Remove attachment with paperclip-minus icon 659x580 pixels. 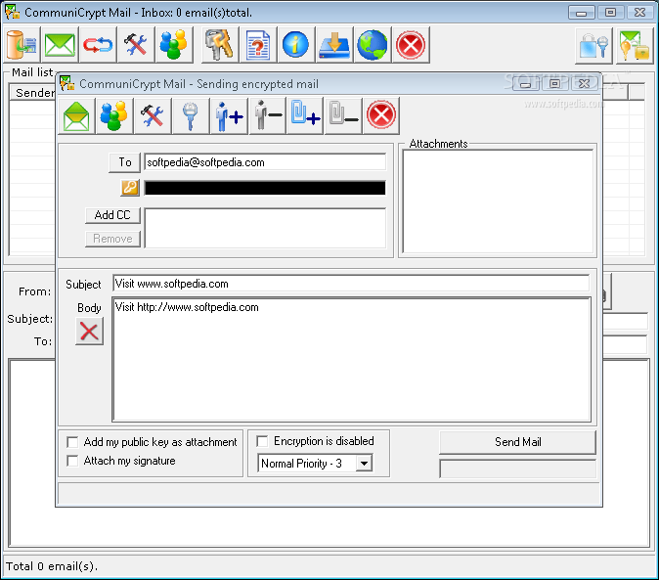[343, 115]
